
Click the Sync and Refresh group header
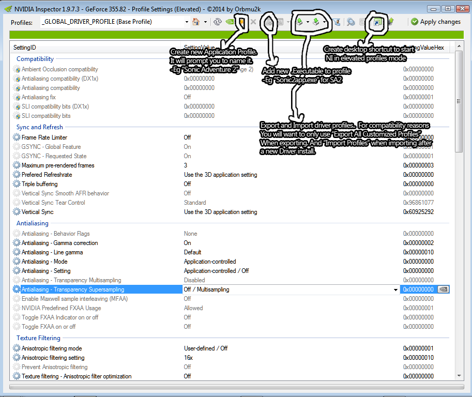40,127
